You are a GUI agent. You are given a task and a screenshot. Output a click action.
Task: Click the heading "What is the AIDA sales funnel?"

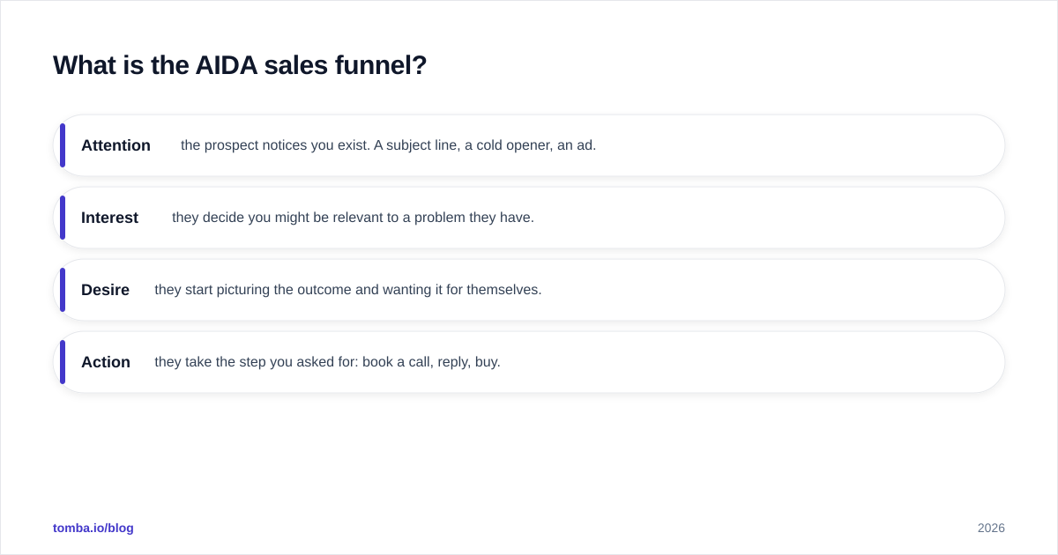coord(240,65)
